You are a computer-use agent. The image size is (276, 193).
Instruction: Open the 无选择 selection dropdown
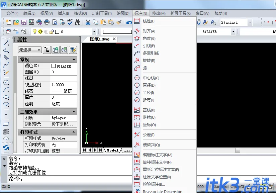tap(30, 50)
